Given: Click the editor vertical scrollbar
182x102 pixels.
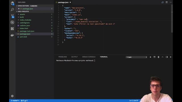Looking at the screenshot, I should point(172,18).
